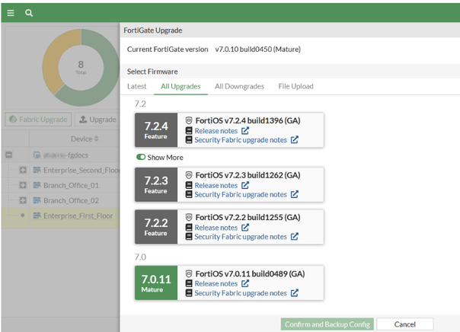This screenshot has width=460, height=332.
Task: Click book icon beside v7.2.3 Release notes
Action: [x=189, y=185]
